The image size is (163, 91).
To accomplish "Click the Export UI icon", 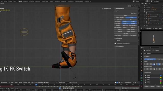I will point(136,13).
